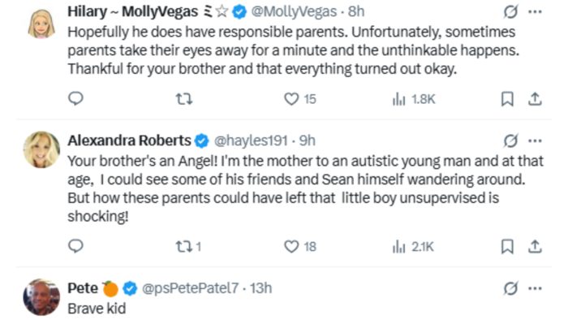This screenshot has height=320, width=568.
Task: View Alexandra Roberts profile picture
Action: click(41, 149)
